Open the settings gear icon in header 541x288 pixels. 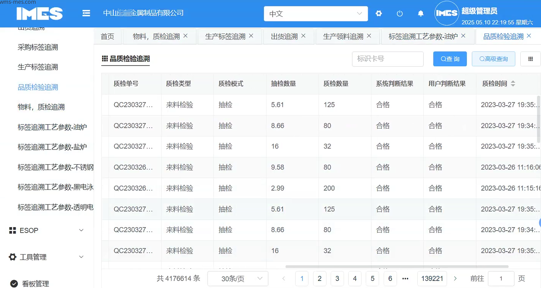378,14
